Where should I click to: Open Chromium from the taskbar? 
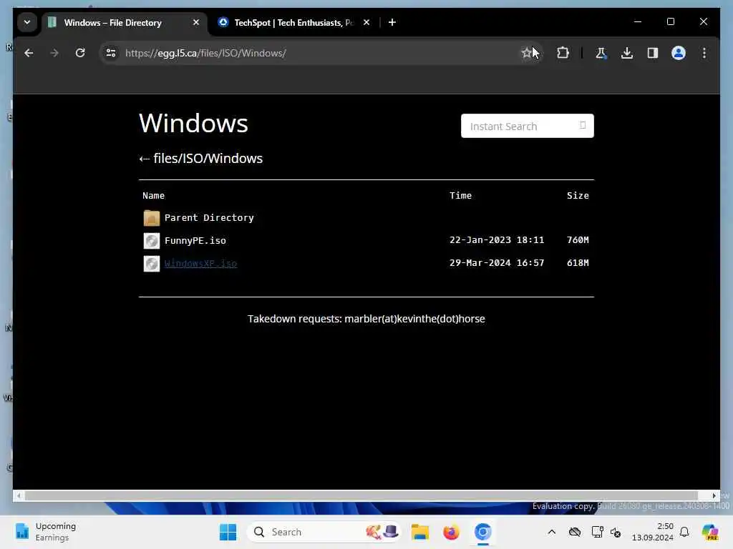click(x=483, y=532)
